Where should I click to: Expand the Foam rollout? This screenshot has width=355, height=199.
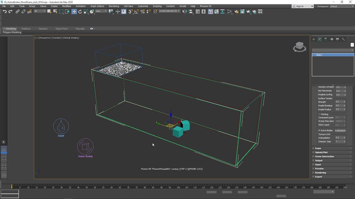pos(318,148)
